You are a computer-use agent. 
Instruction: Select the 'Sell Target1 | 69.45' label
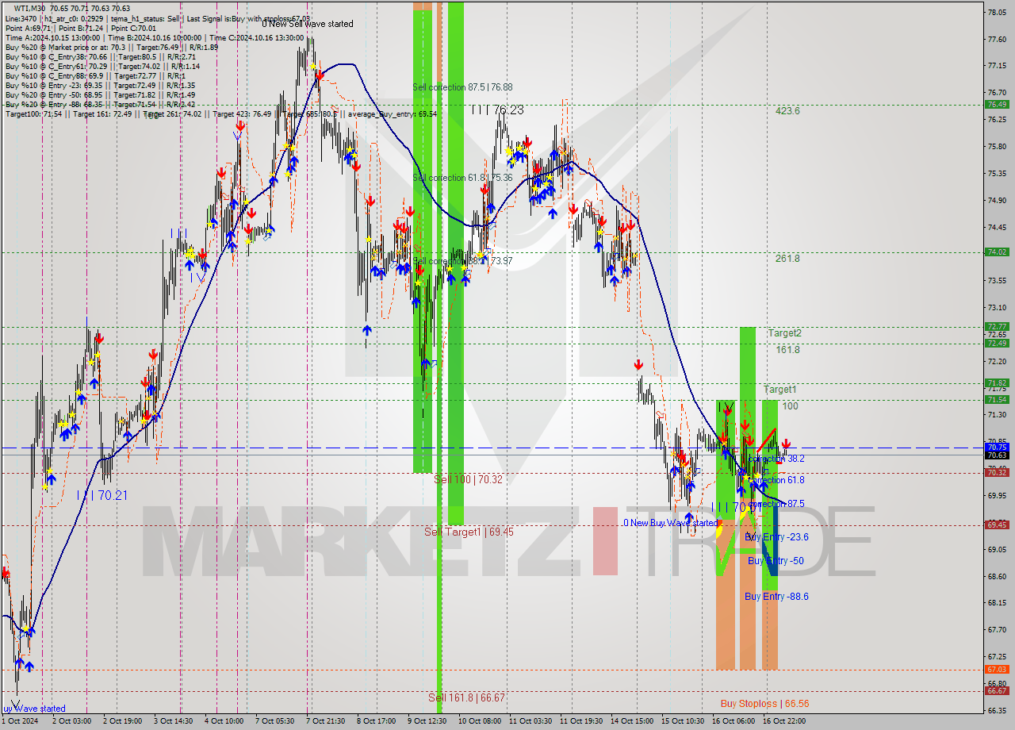tap(469, 532)
